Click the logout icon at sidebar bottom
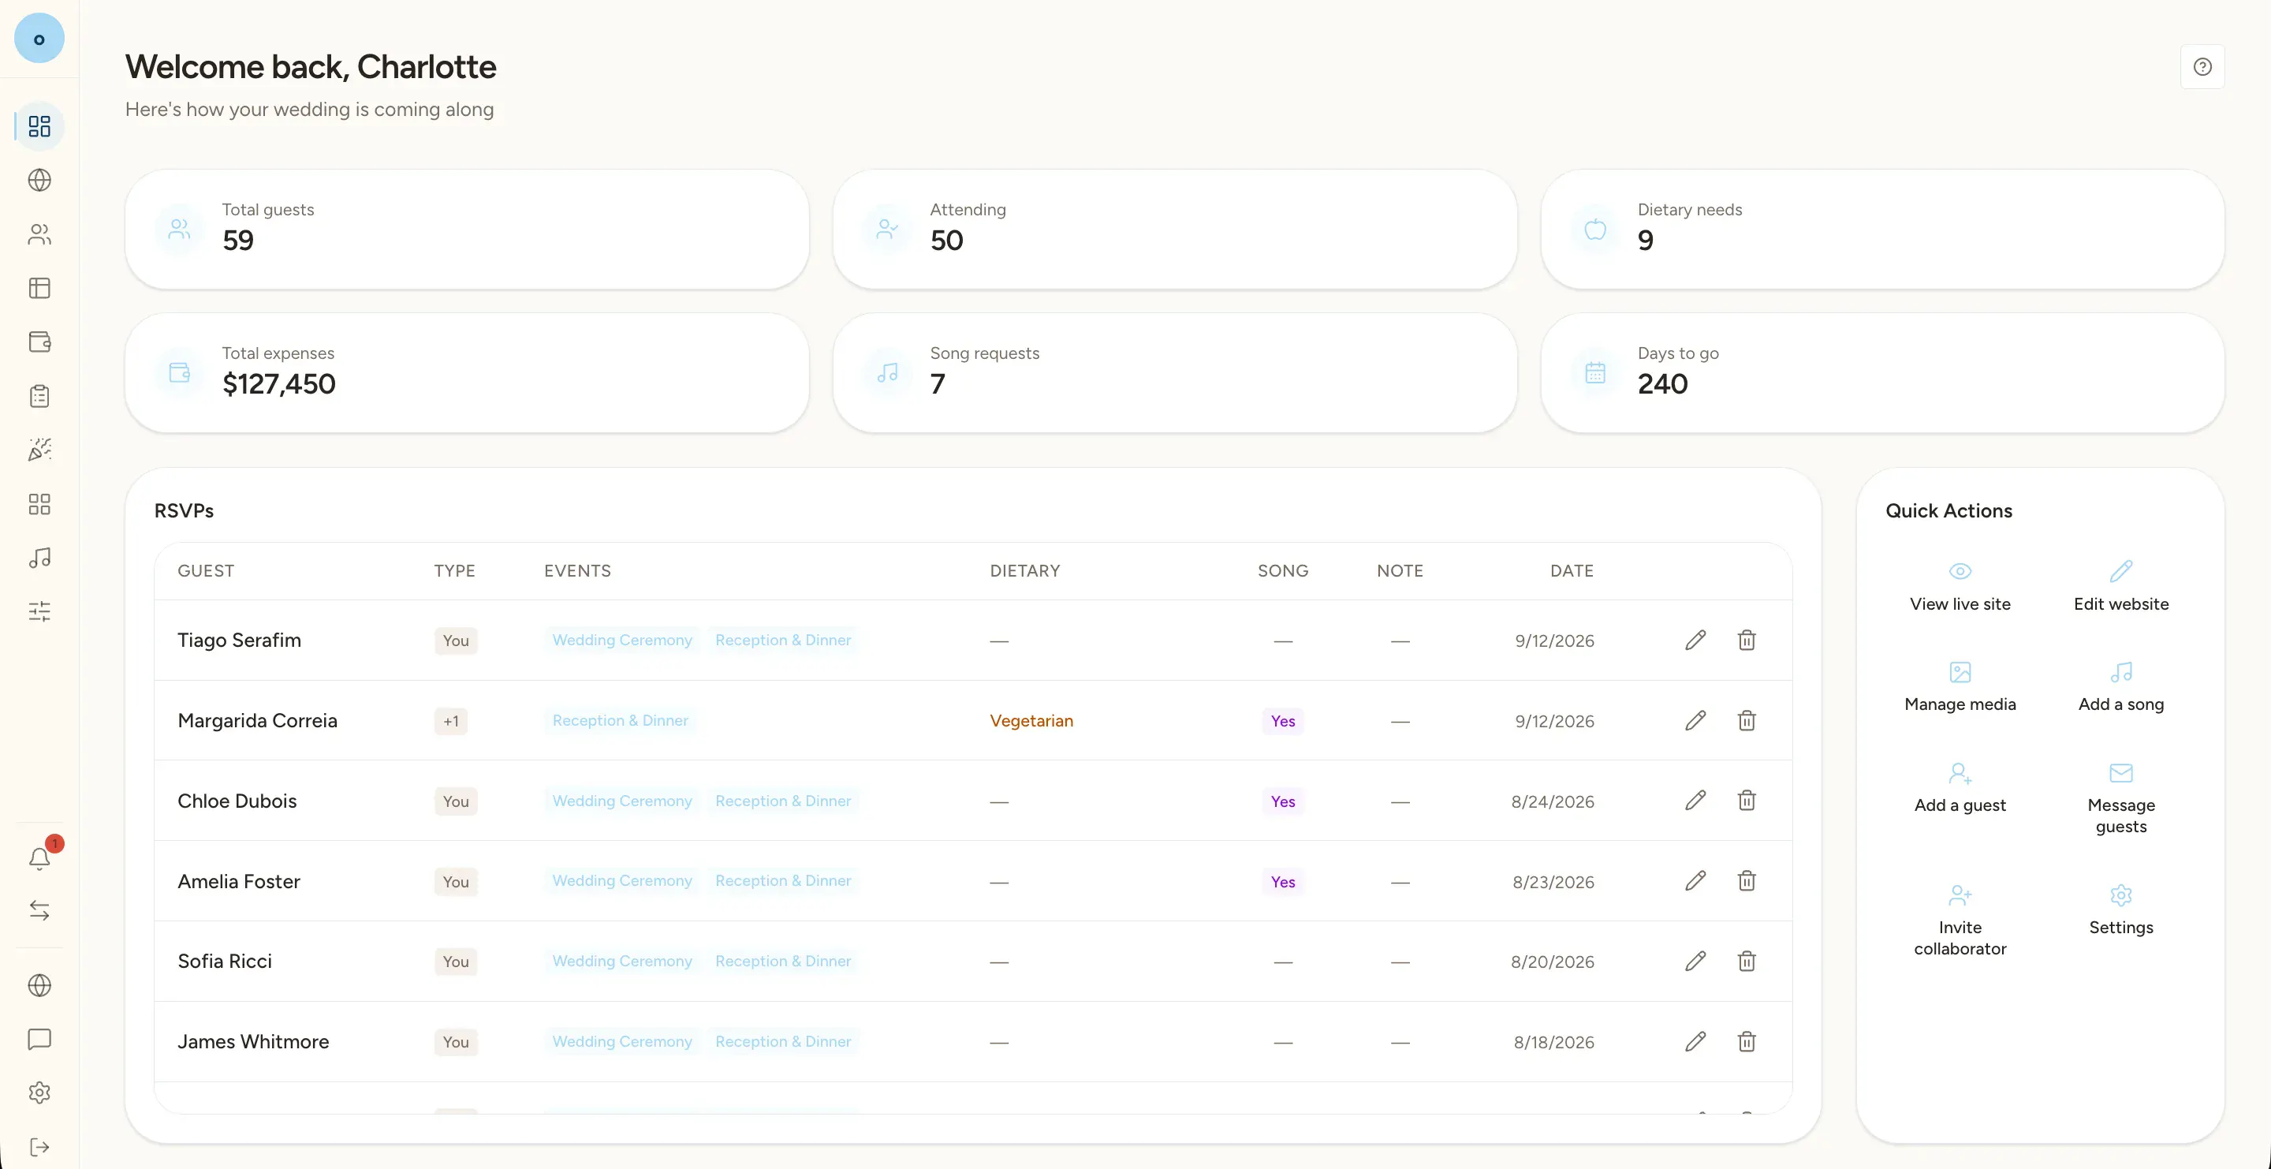This screenshot has height=1169, width=2271. [x=39, y=1146]
